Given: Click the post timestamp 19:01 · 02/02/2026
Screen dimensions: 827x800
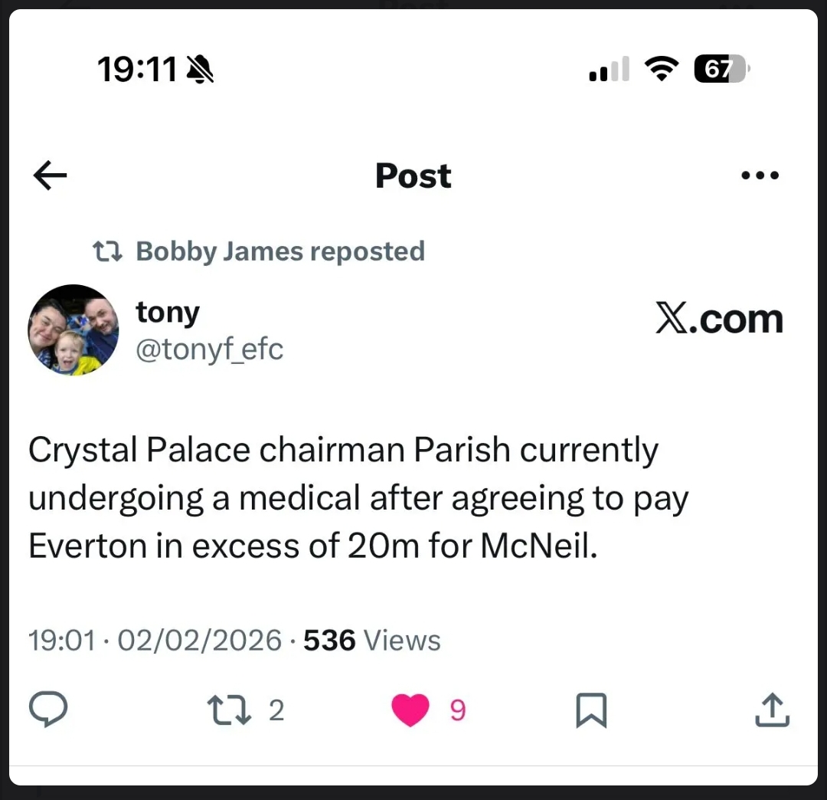Looking at the screenshot, I should (155, 640).
